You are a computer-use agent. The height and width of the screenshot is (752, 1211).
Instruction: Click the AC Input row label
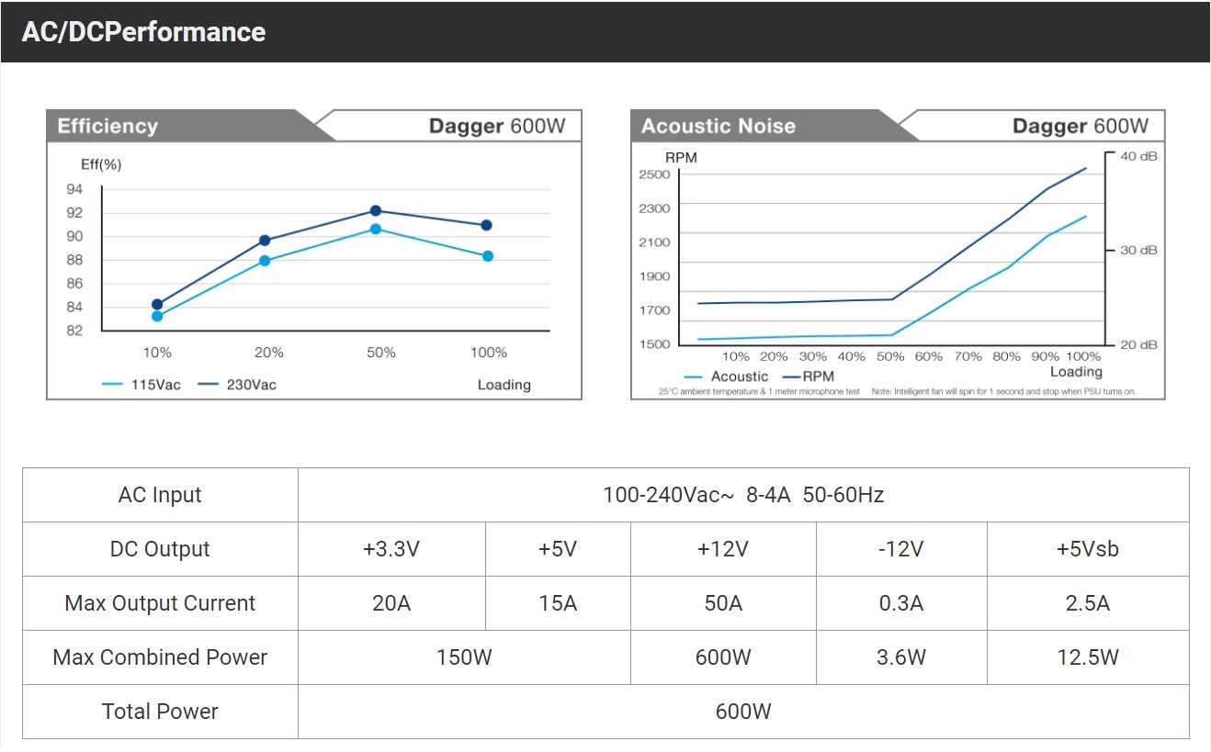160,495
